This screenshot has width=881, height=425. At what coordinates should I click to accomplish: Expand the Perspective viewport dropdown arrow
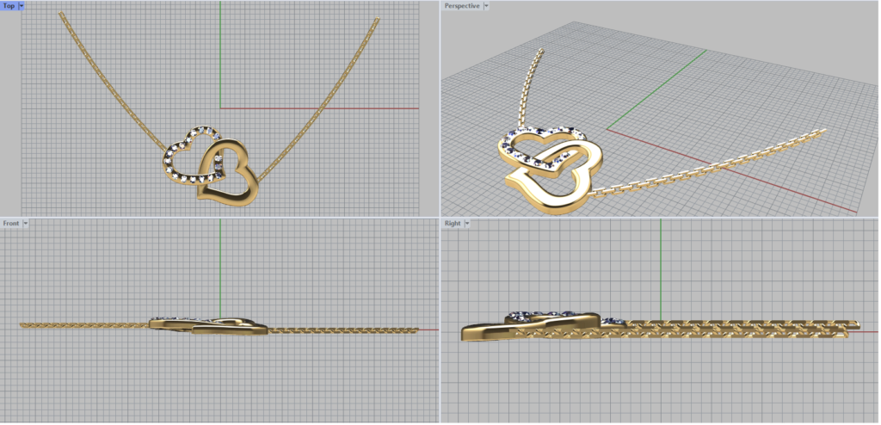pos(486,6)
